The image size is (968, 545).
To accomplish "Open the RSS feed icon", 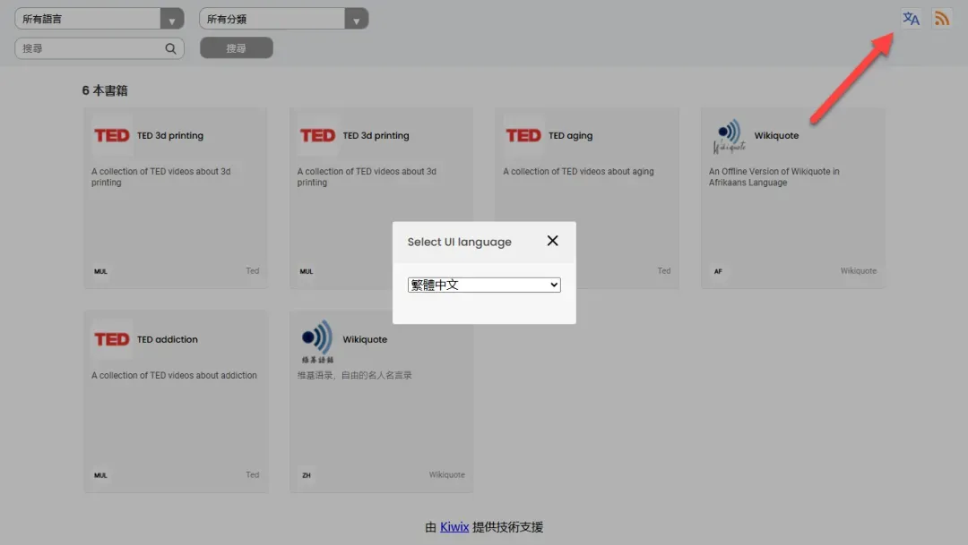I will pyautogui.click(x=941, y=19).
